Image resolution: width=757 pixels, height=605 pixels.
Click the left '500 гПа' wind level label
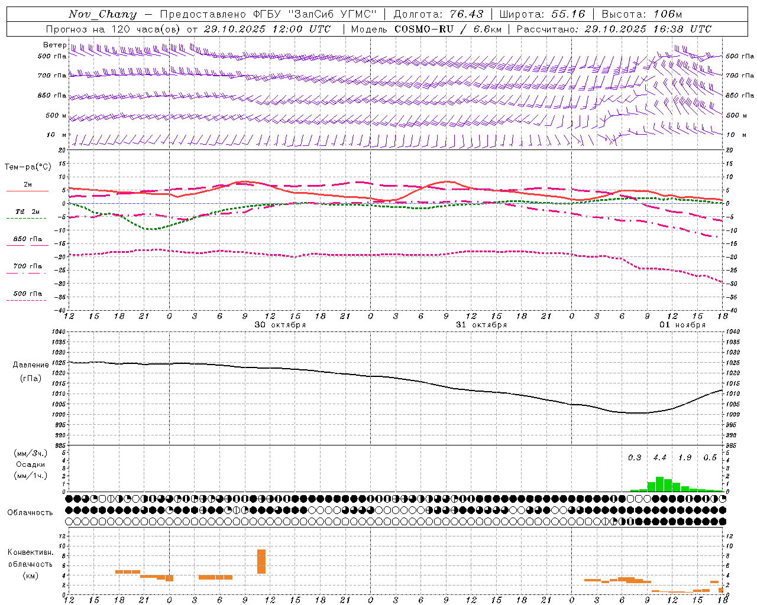pyautogui.click(x=52, y=57)
